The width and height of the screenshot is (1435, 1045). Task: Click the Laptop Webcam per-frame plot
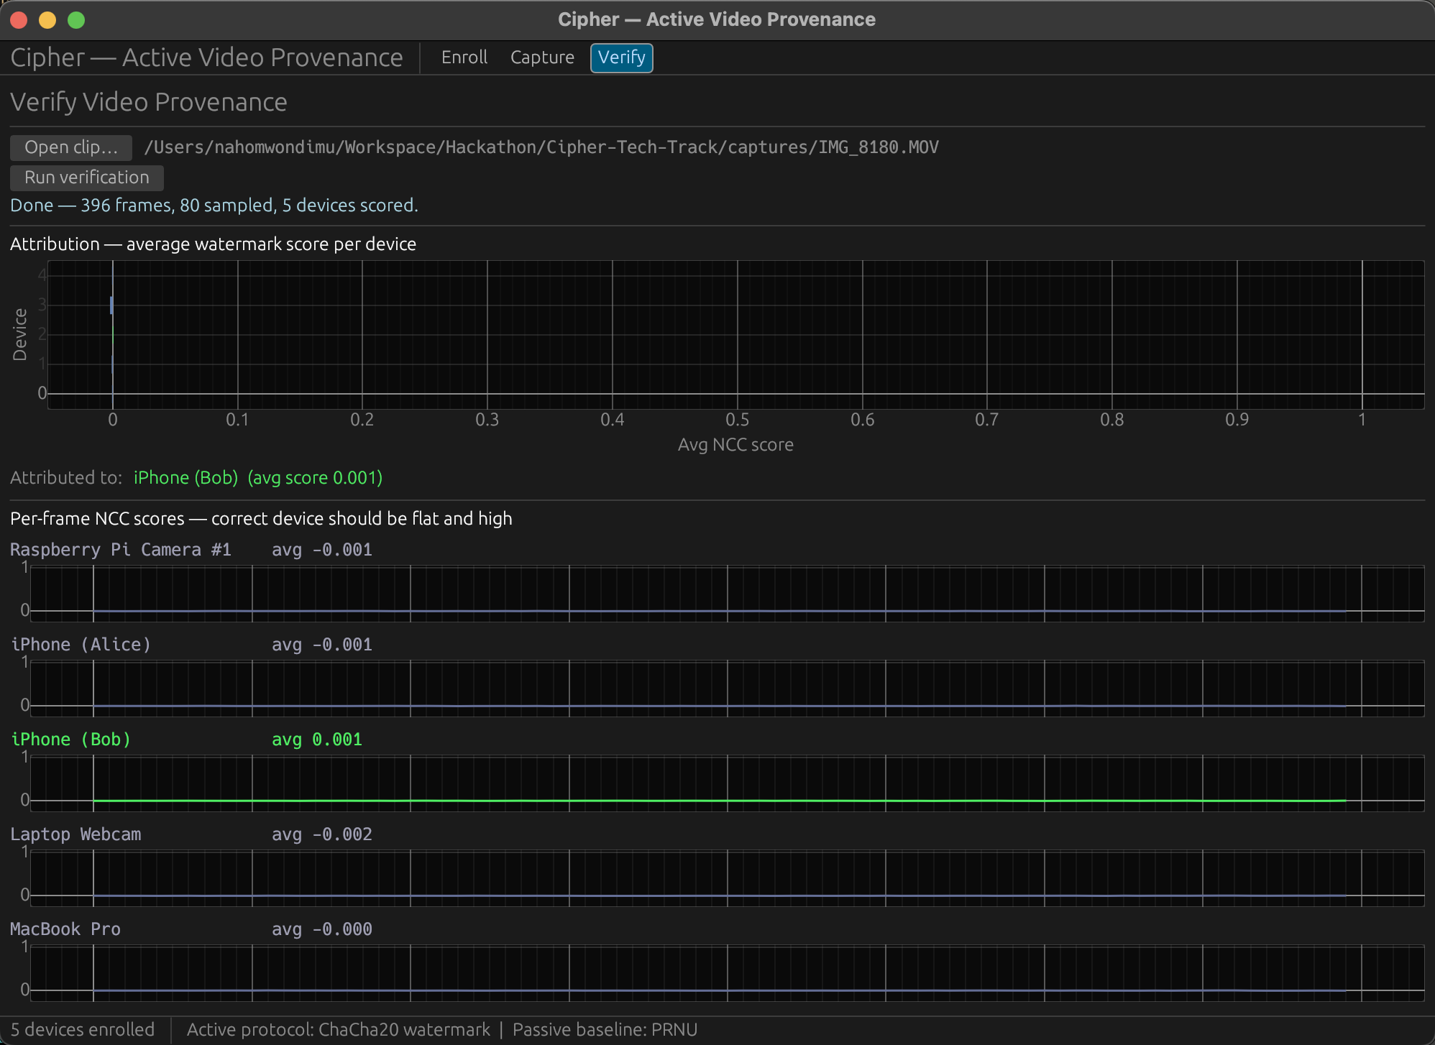[x=726, y=878]
